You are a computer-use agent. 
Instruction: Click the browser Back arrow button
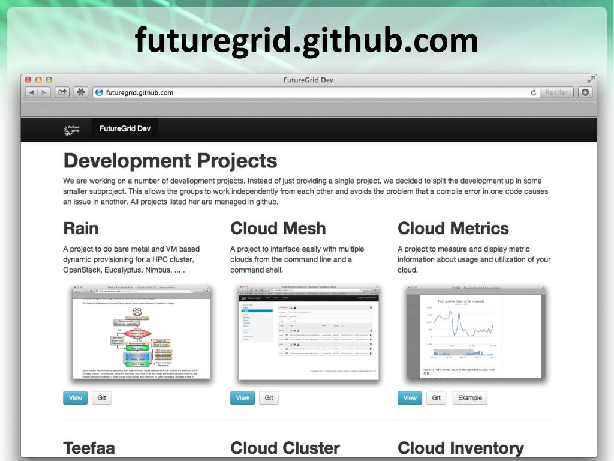(32, 92)
